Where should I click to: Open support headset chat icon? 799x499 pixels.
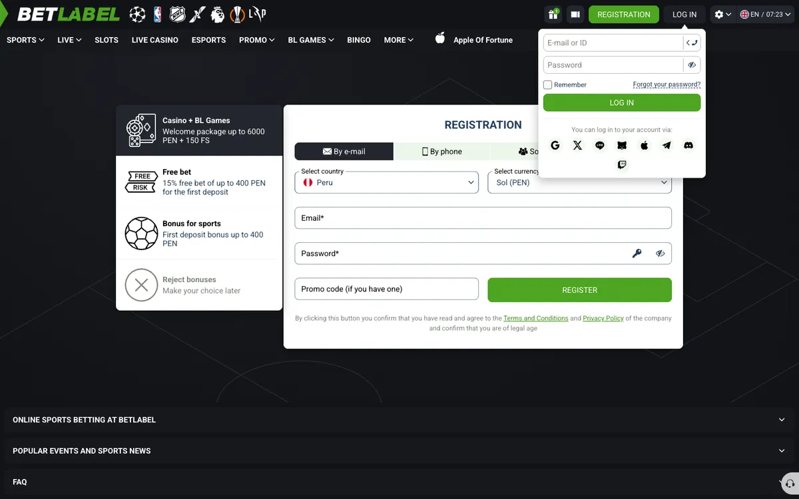click(x=789, y=483)
